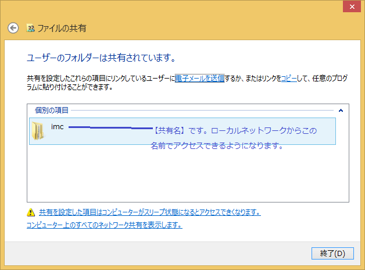
Task: Select the imc shared item name
Action: click(x=57, y=127)
